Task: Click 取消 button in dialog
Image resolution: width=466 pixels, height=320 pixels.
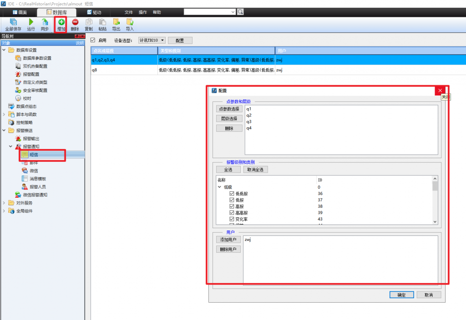Action: coord(429,295)
